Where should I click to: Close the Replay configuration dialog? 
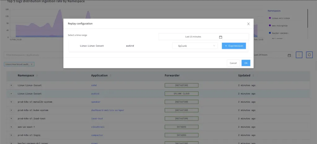pos(248,24)
